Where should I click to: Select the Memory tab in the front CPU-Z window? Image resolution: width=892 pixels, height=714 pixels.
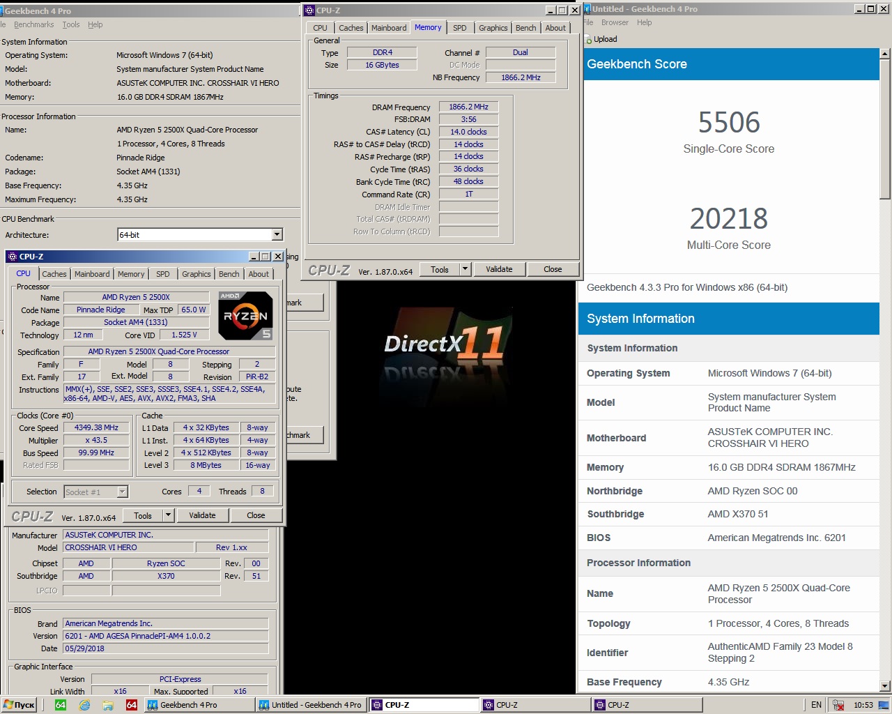pos(131,274)
